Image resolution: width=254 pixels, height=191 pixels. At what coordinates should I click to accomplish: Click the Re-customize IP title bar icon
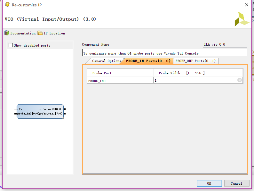click(x=7, y=5)
